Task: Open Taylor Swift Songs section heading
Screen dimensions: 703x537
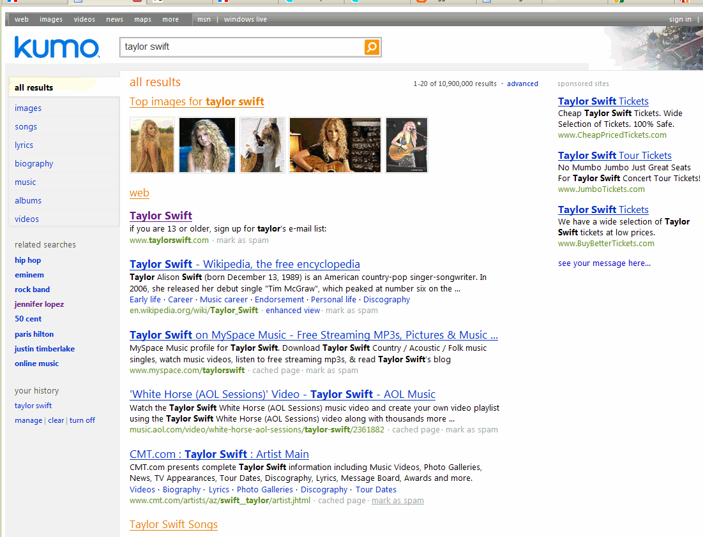Action: (174, 524)
